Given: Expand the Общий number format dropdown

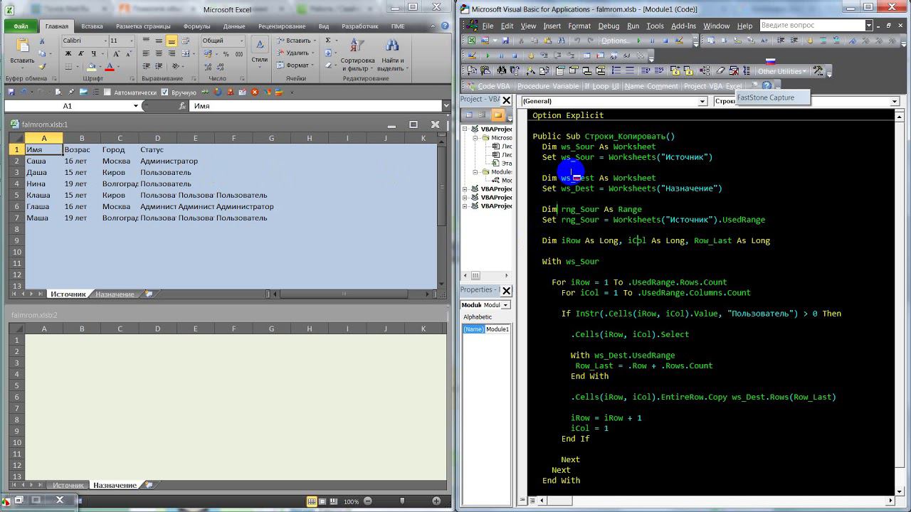Looking at the screenshot, I should [241, 41].
